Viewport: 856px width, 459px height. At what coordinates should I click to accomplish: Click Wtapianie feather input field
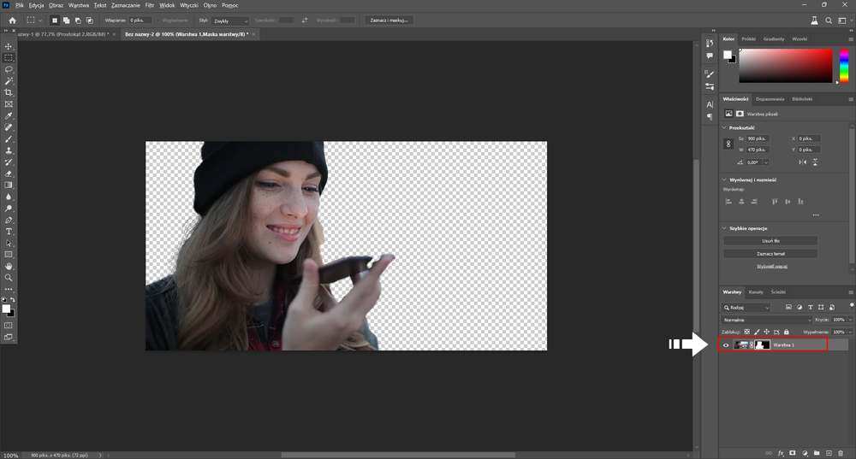[140, 21]
